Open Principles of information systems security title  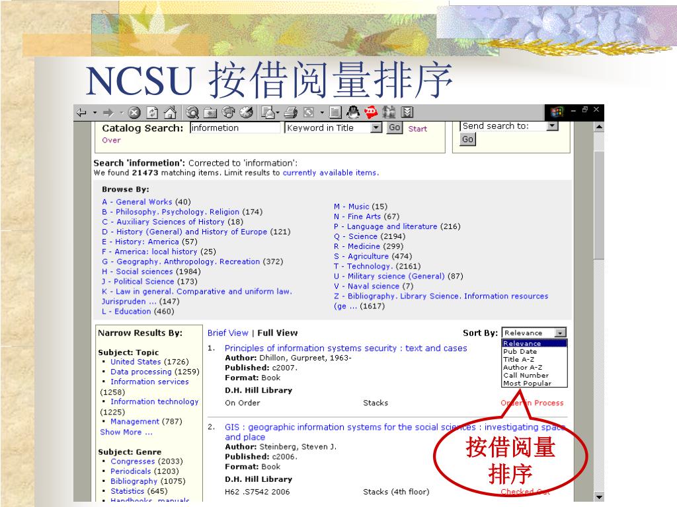tap(346, 348)
